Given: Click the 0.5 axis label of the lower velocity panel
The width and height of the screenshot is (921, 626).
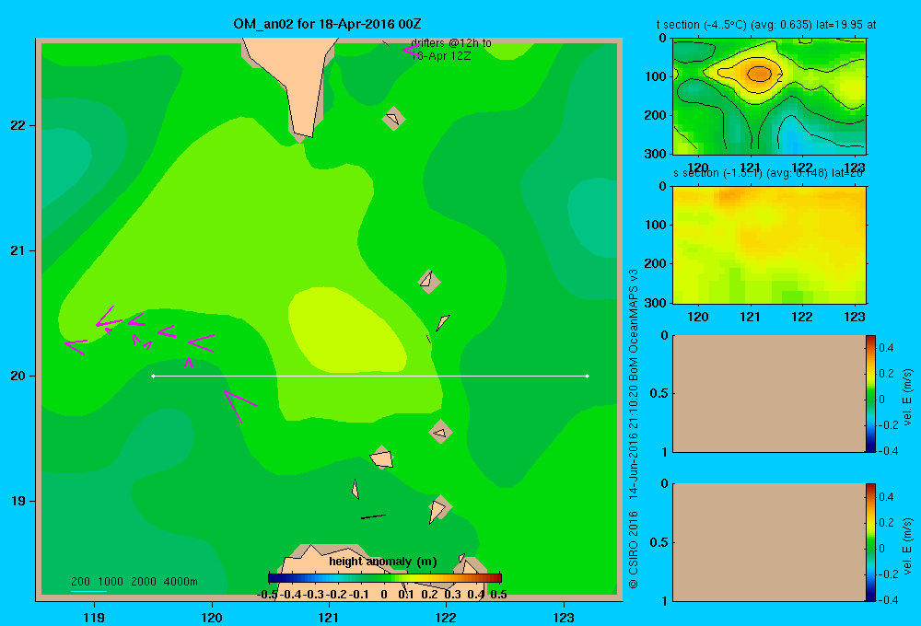Looking at the screenshot, I should 659,542.
